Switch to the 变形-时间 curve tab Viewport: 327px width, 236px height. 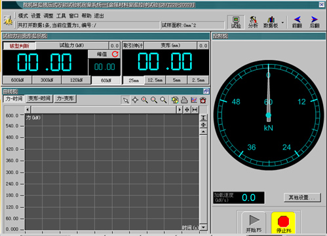(39, 99)
